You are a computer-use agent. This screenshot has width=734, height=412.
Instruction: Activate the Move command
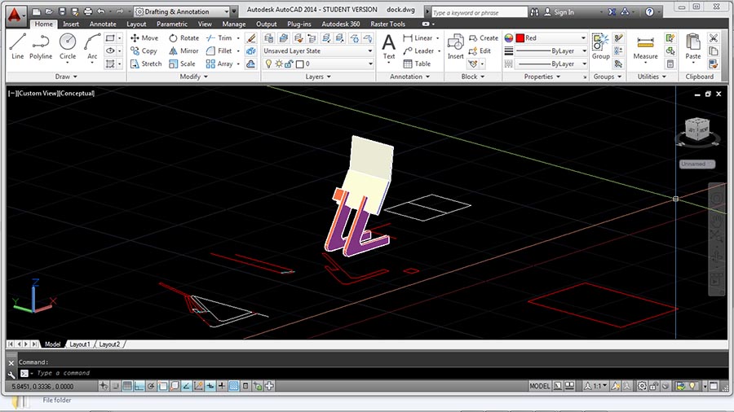[x=144, y=37]
